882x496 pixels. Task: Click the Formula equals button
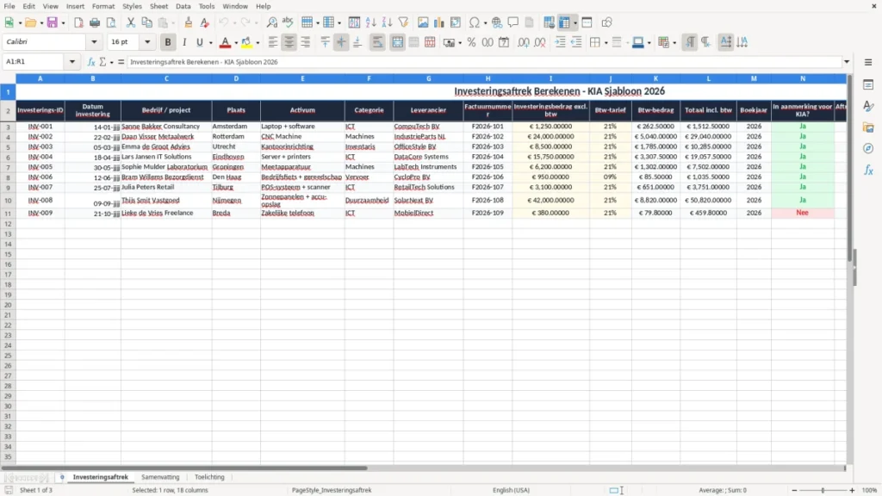coord(121,62)
